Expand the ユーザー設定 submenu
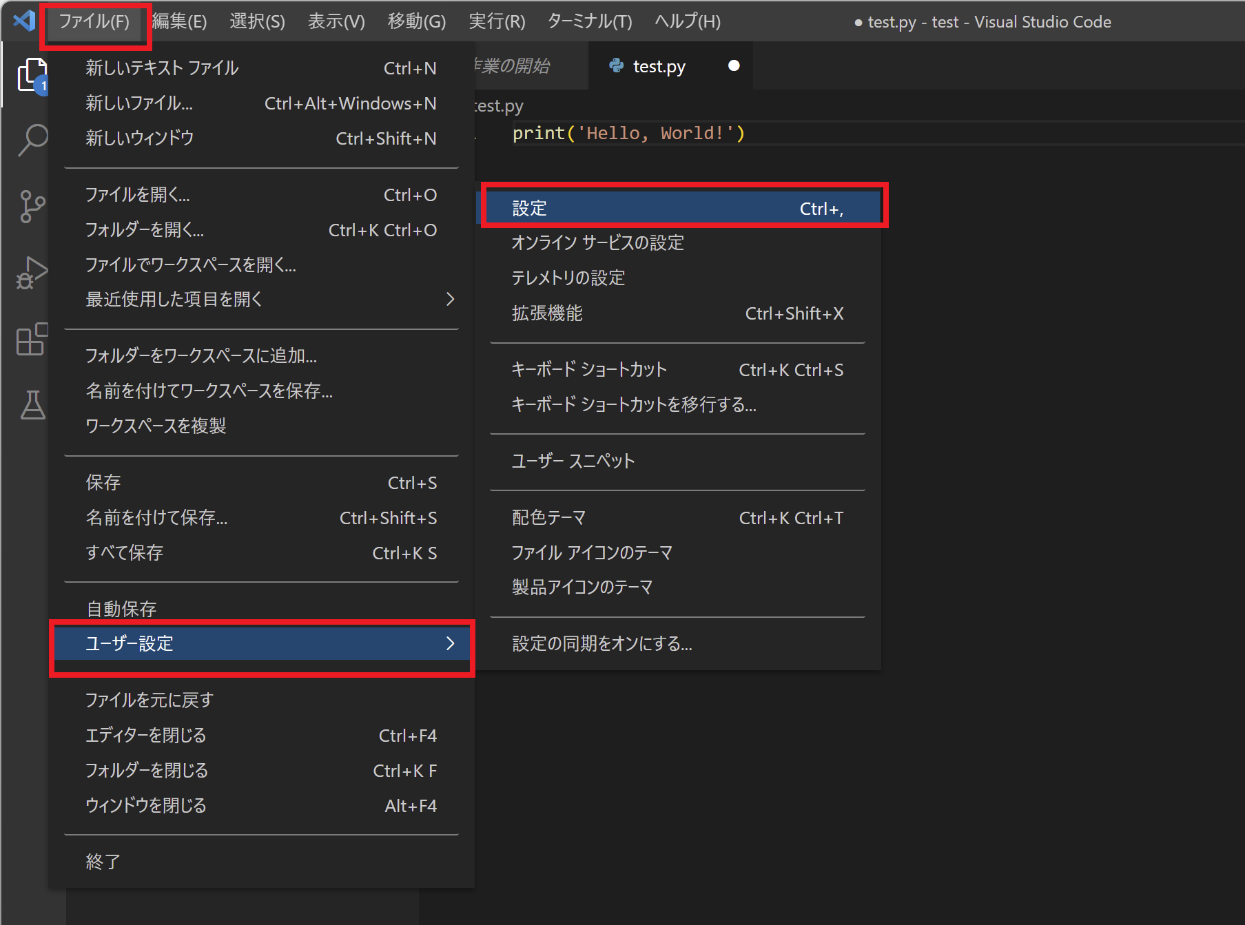The height and width of the screenshot is (925, 1245). (130, 644)
